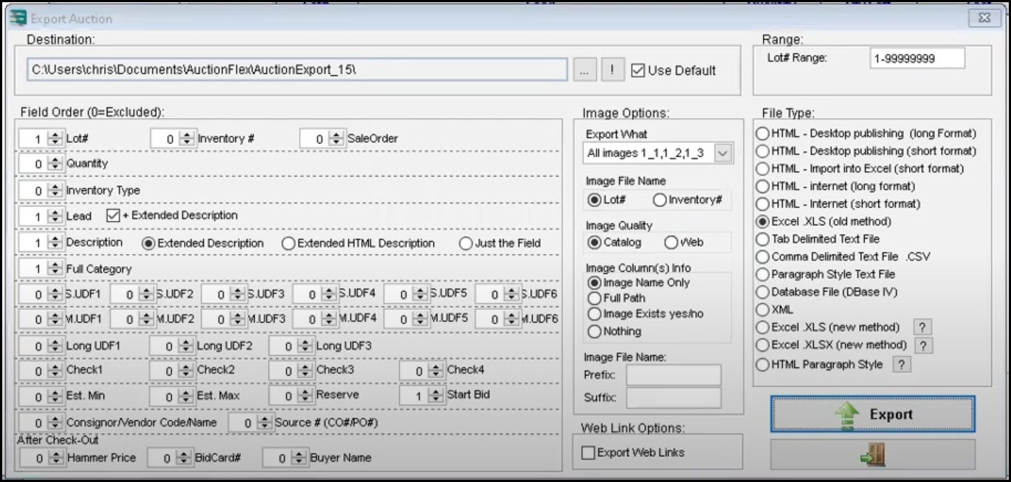Click the BidCard# spinner arrows

click(x=184, y=458)
